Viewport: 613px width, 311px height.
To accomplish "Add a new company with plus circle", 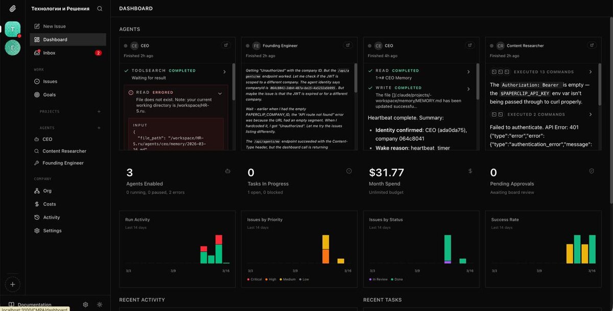I will tap(13, 284).
